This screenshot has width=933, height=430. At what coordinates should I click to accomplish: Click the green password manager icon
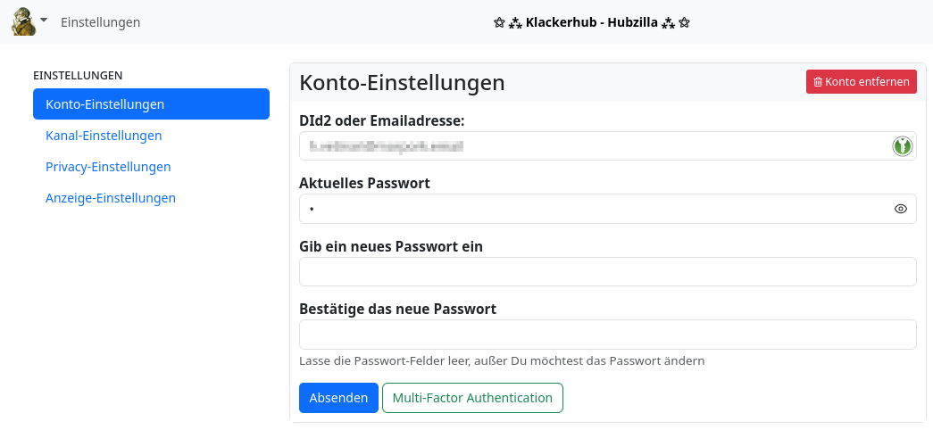coord(903,146)
